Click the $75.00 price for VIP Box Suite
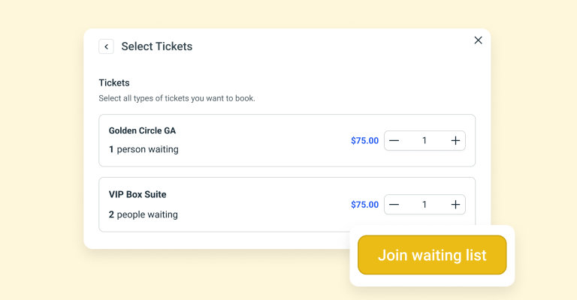This screenshot has height=300, width=577. pyautogui.click(x=364, y=205)
